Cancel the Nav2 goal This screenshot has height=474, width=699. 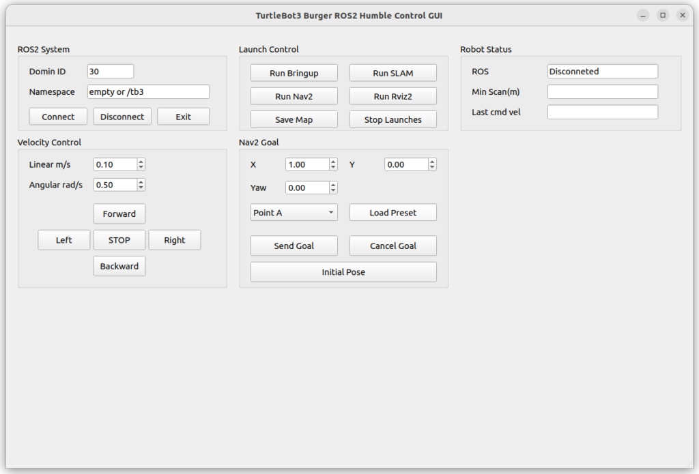click(393, 246)
